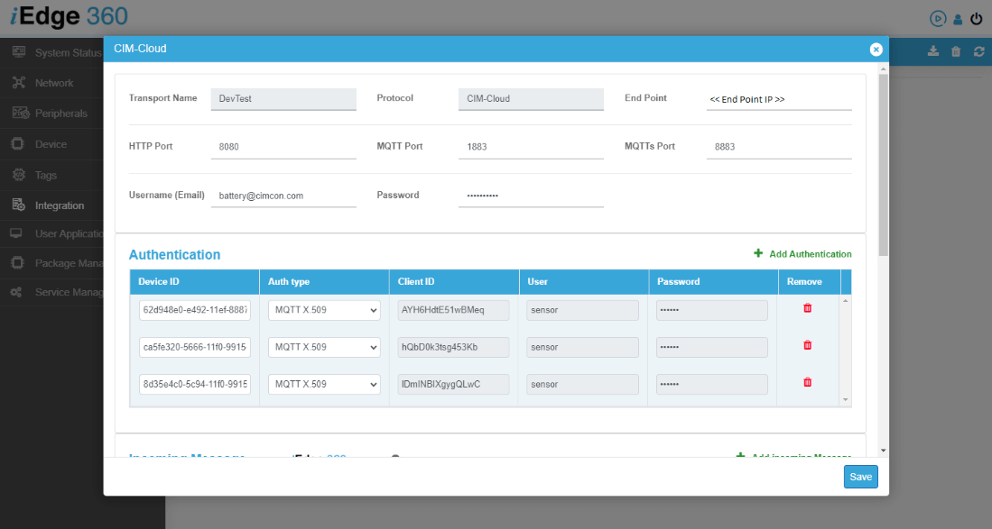Click the power icon in top header
The height and width of the screenshot is (529, 992).
(976, 18)
